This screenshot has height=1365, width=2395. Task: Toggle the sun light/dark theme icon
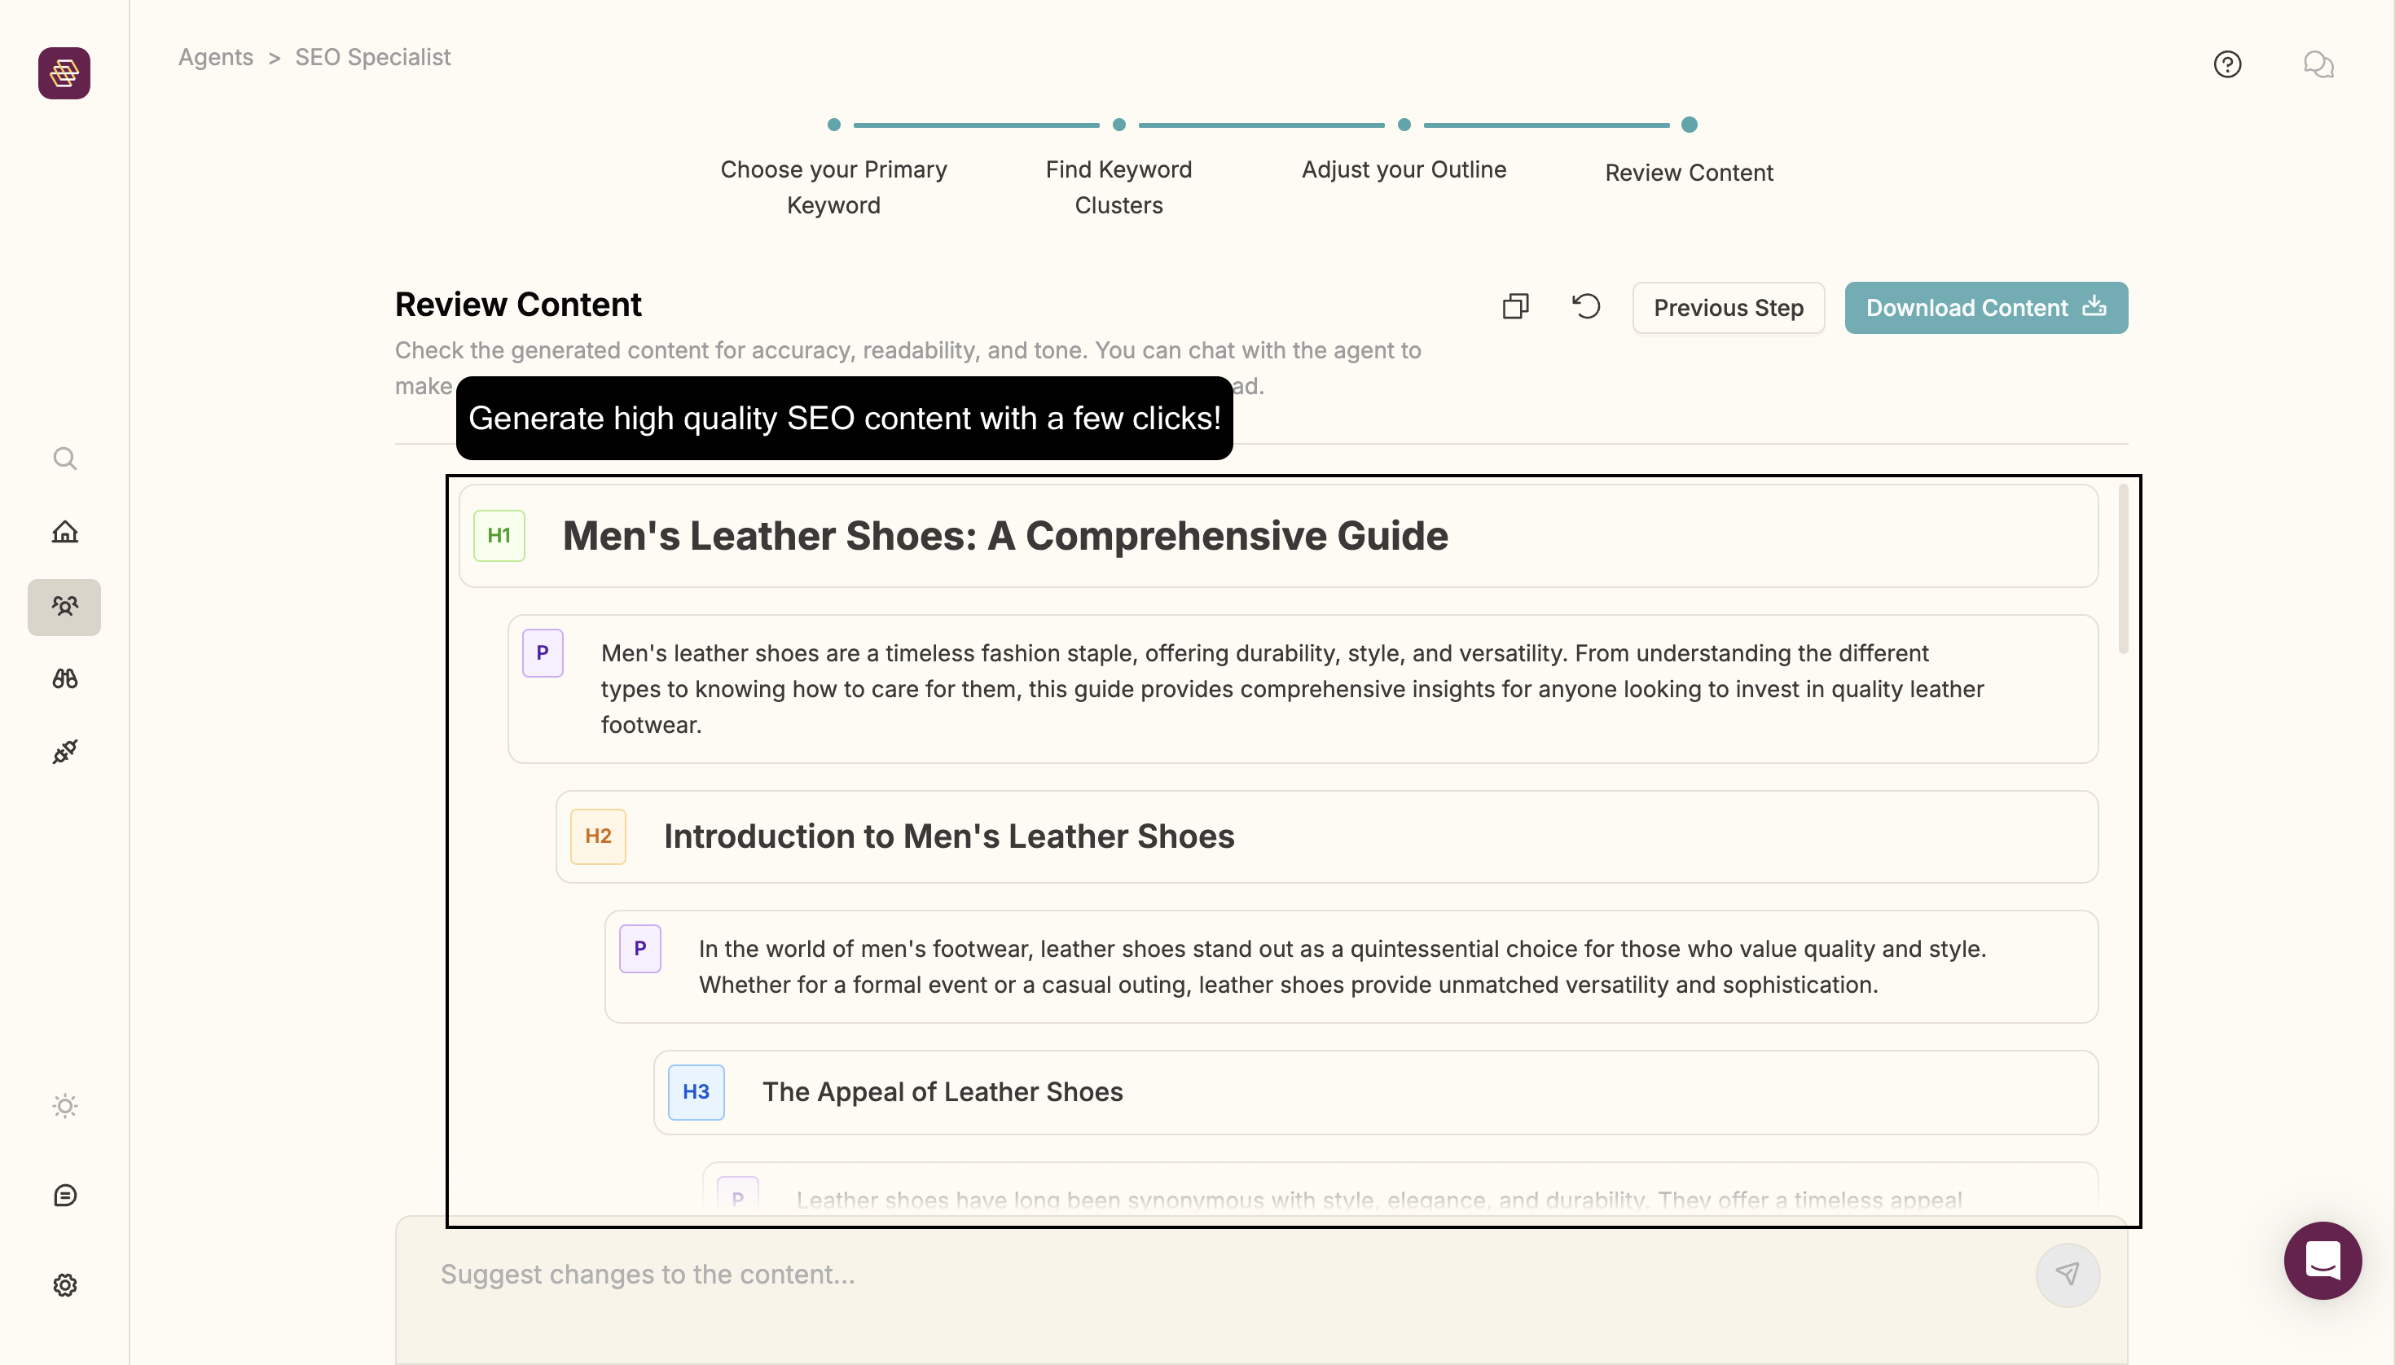click(64, 1106)
